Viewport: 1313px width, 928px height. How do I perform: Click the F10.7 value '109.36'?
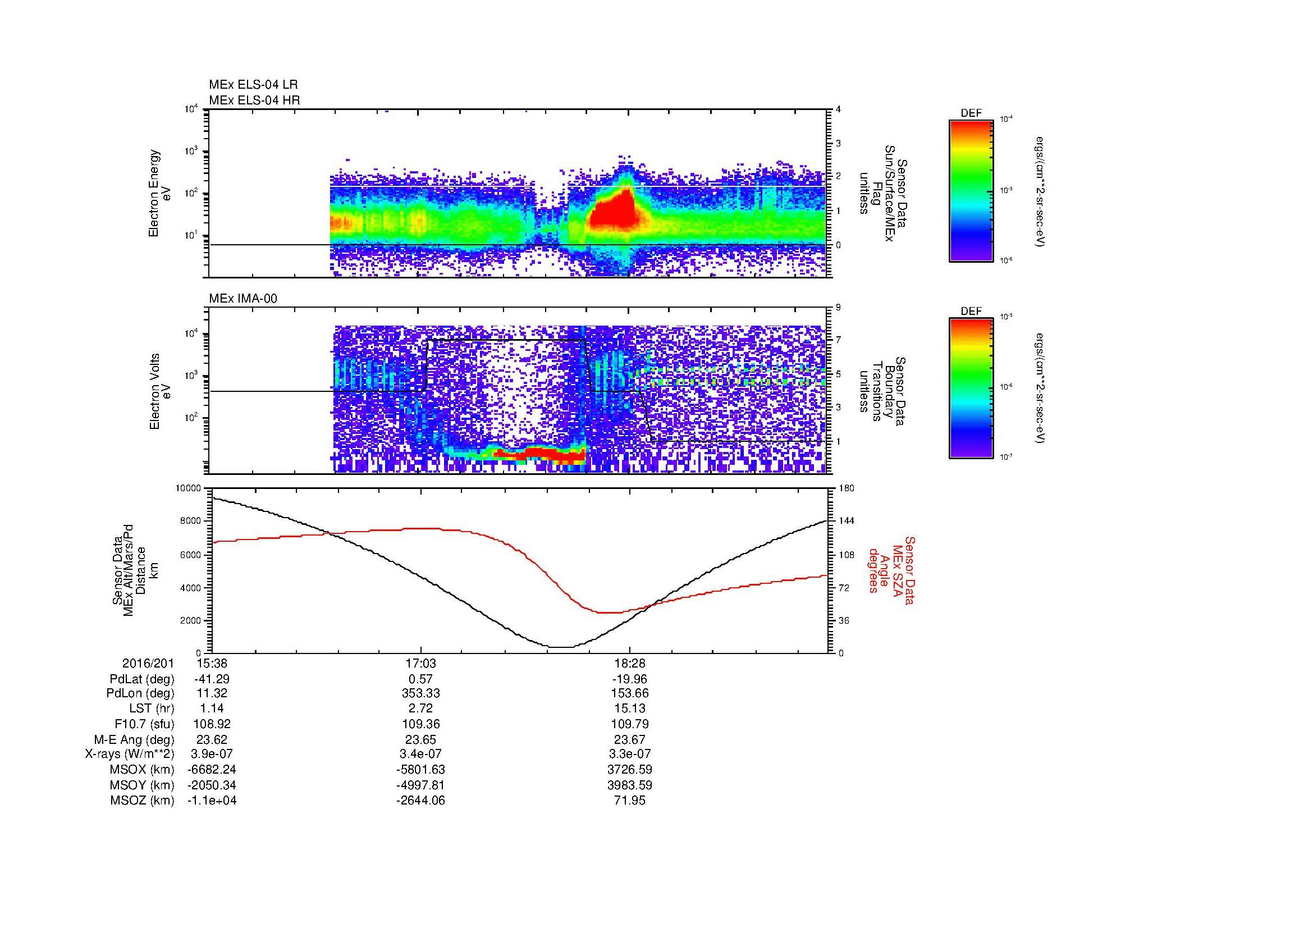pos(420,724)
